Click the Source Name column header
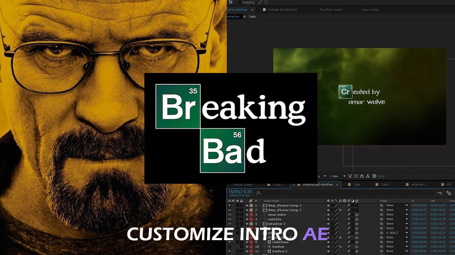This screenshot has width=455, height=255. 271,201
